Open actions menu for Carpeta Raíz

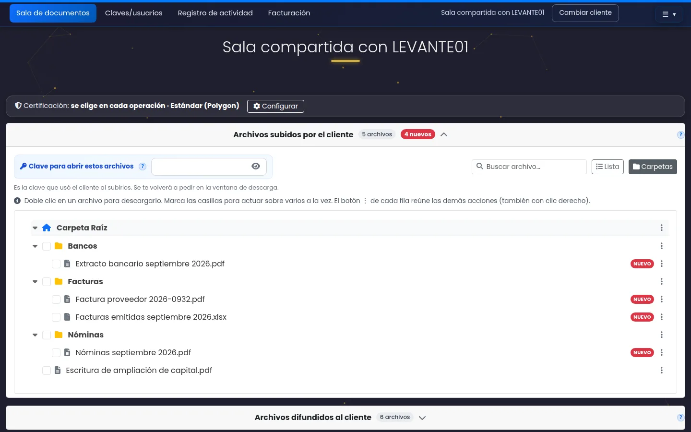(x=662, y=228)
